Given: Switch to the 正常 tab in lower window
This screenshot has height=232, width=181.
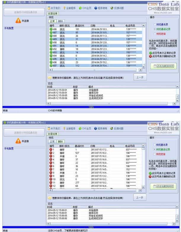Looking at the screenshot, I should coord(52,141).
